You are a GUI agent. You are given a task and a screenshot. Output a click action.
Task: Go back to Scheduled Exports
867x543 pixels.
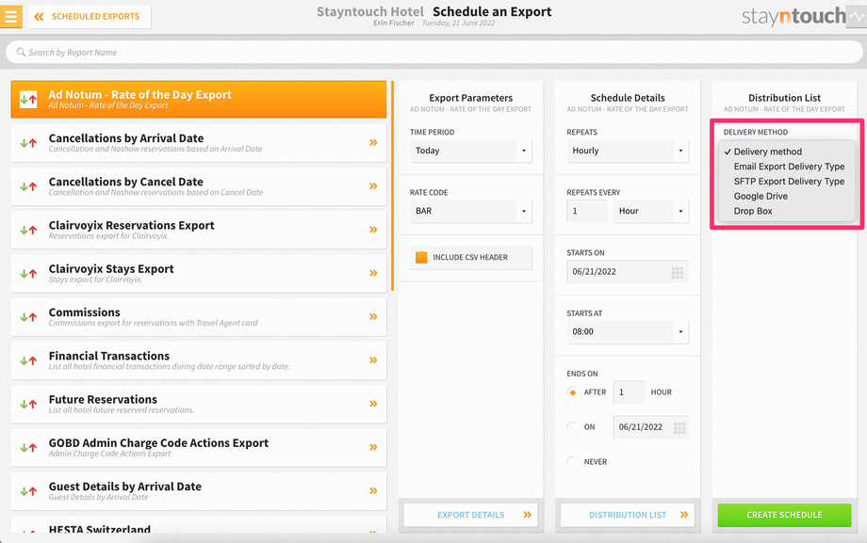pos(90,17)
